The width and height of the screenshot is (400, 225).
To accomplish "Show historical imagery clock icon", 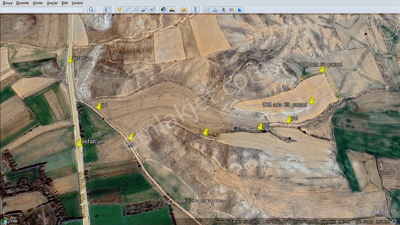I will click(164, 10).
